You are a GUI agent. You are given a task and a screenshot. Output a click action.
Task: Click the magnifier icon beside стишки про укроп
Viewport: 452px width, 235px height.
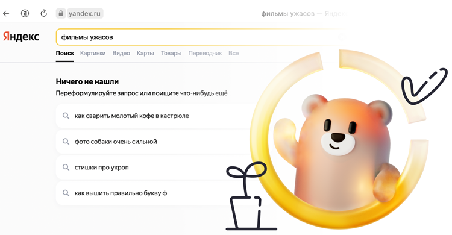click(x=66, y=168)
